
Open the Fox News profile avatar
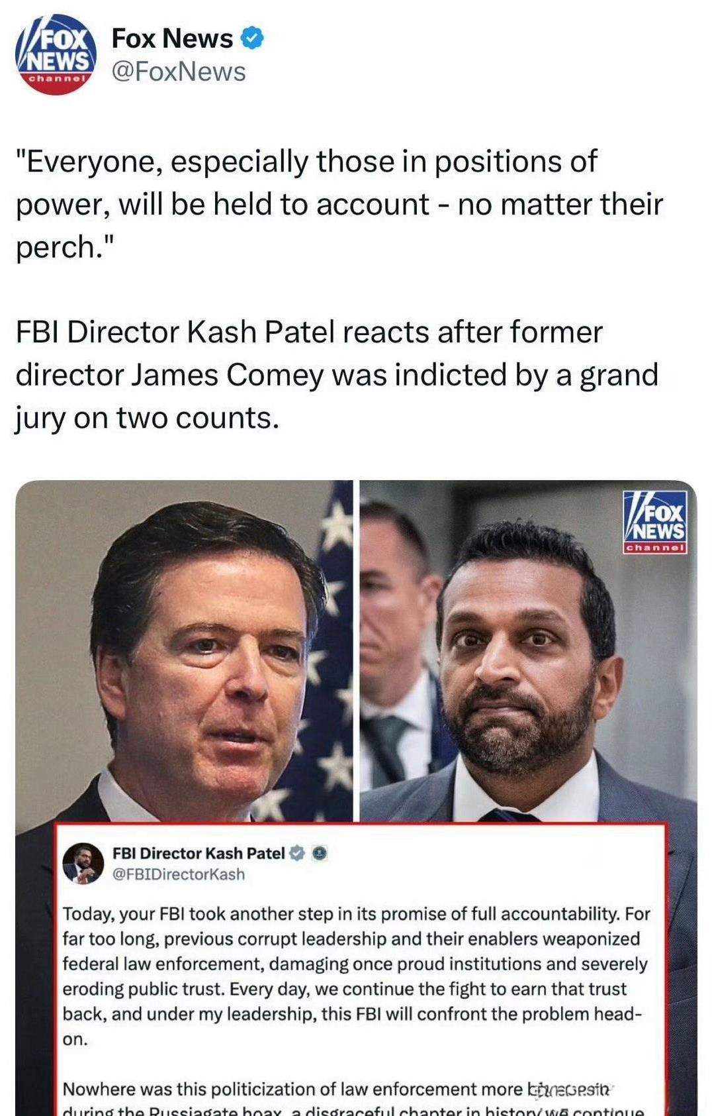[56, 55]
